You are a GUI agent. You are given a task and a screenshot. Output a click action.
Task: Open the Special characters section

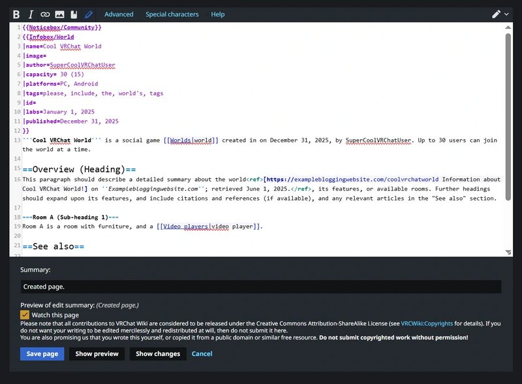point(172,14)
